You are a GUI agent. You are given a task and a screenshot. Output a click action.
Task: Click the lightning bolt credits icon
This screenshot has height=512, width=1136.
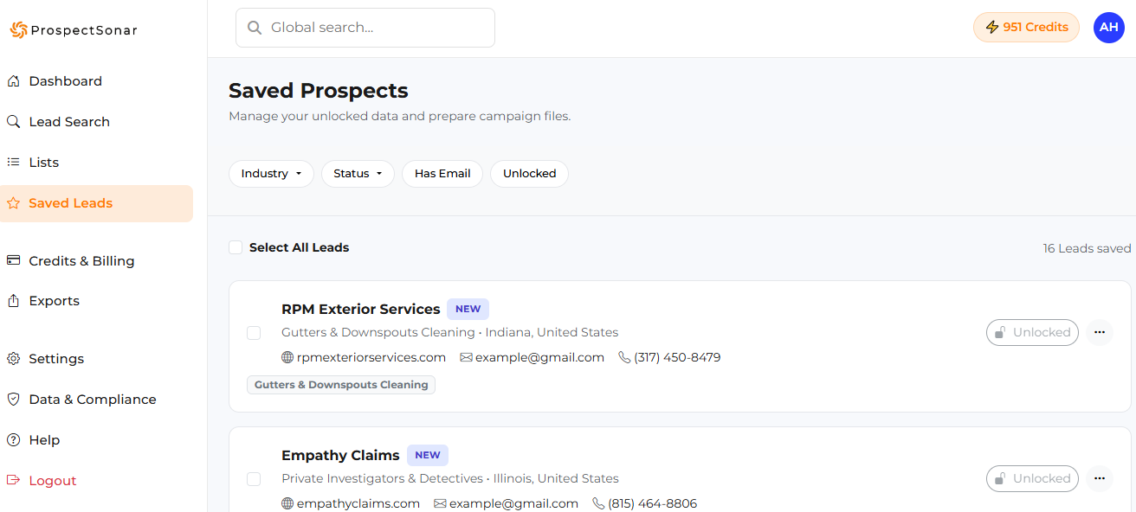tap(992, 28)
